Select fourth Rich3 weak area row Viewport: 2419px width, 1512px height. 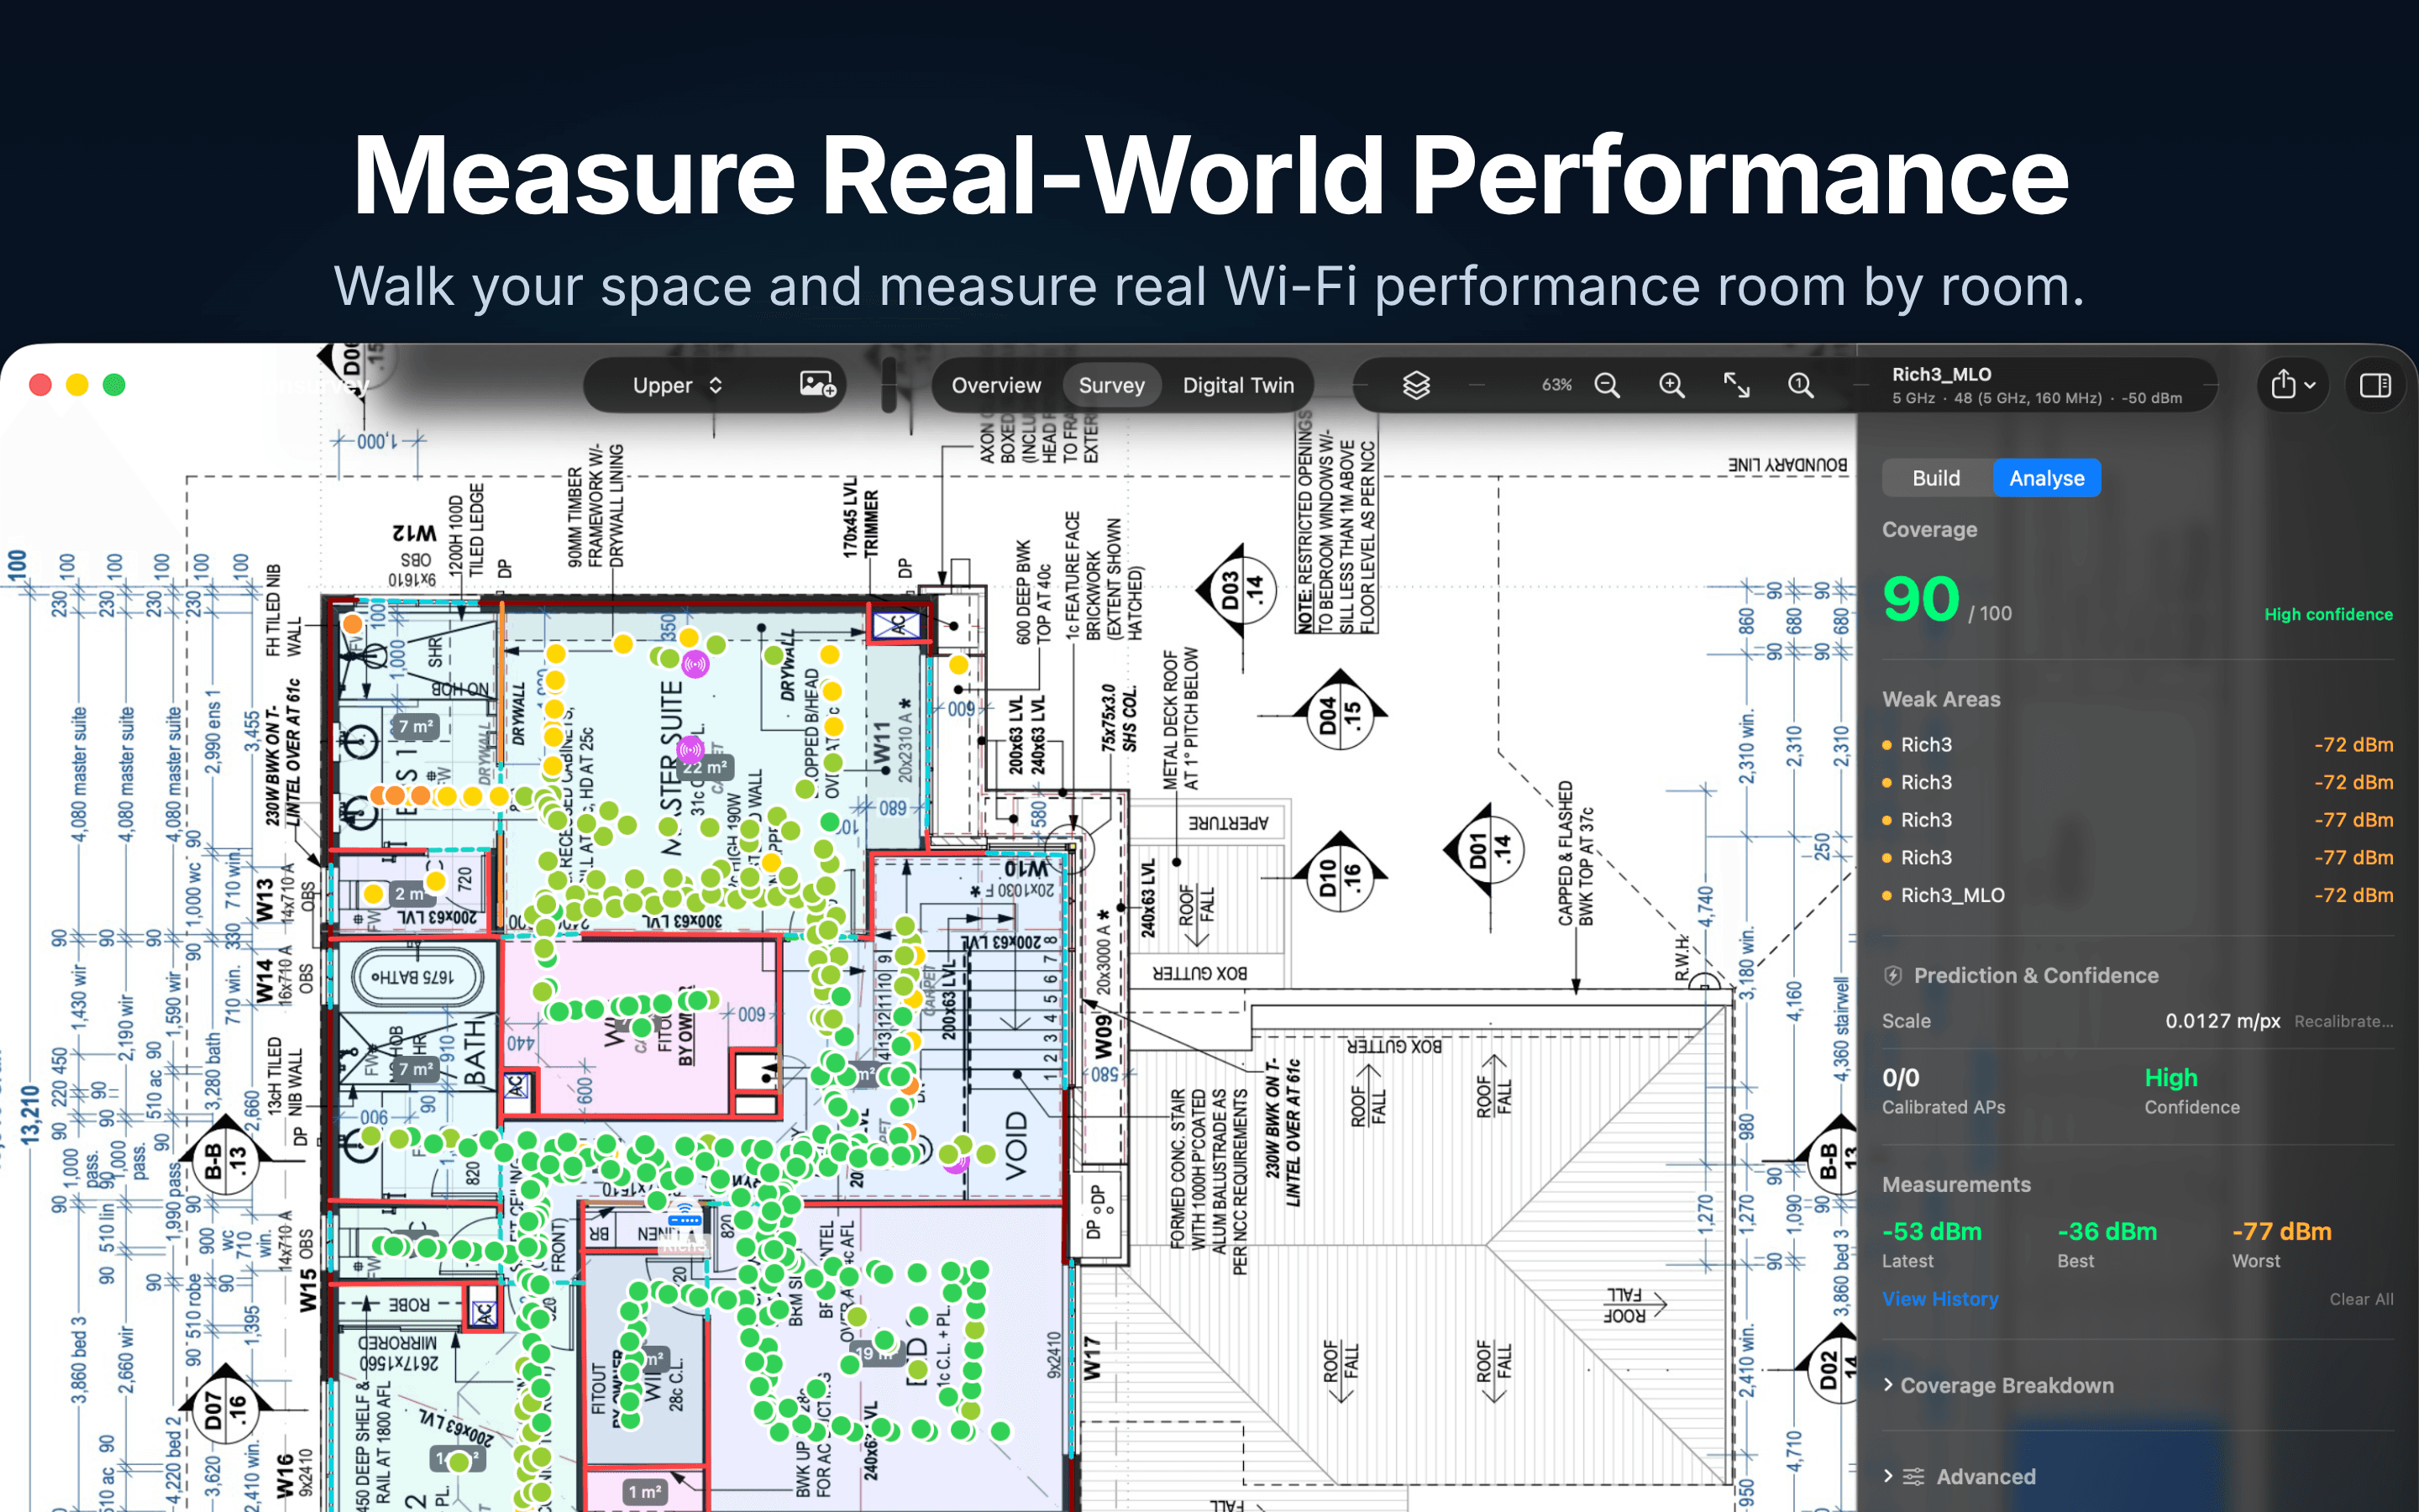(2137, 857)
